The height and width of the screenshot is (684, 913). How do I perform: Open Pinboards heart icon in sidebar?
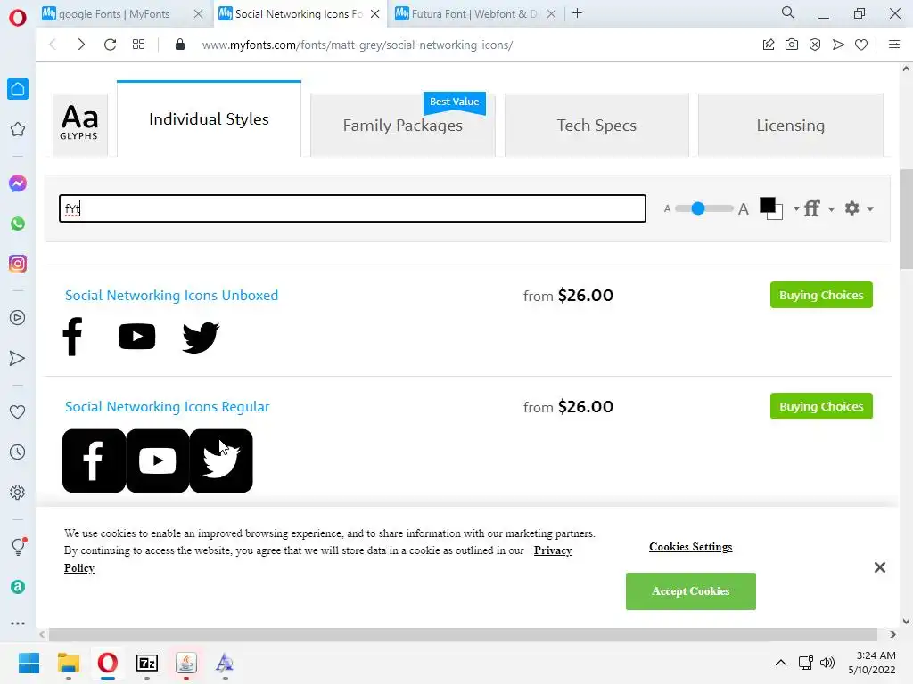(18, 411)
